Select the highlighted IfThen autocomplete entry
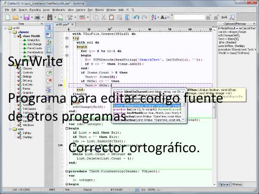259x194 pixels. click(147, 106)
